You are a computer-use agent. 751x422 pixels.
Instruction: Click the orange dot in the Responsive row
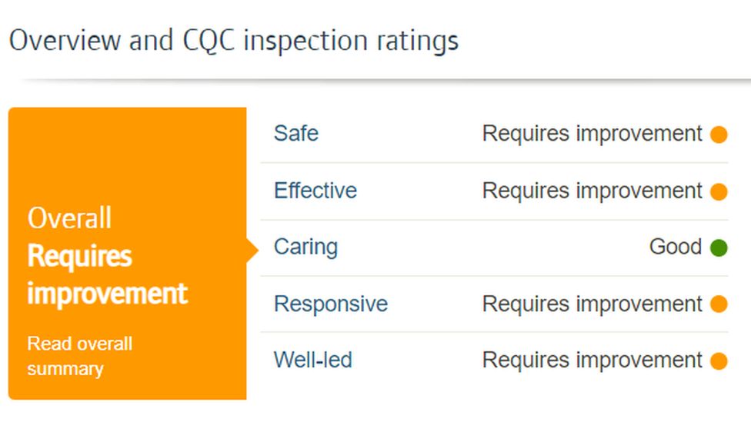719,304
